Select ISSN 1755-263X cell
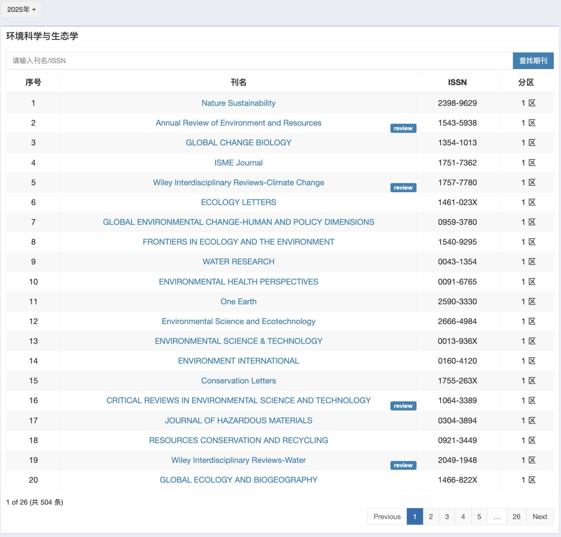Image resolution: width=561 pixels, height=537 pixels. click(x=457, y=381)
